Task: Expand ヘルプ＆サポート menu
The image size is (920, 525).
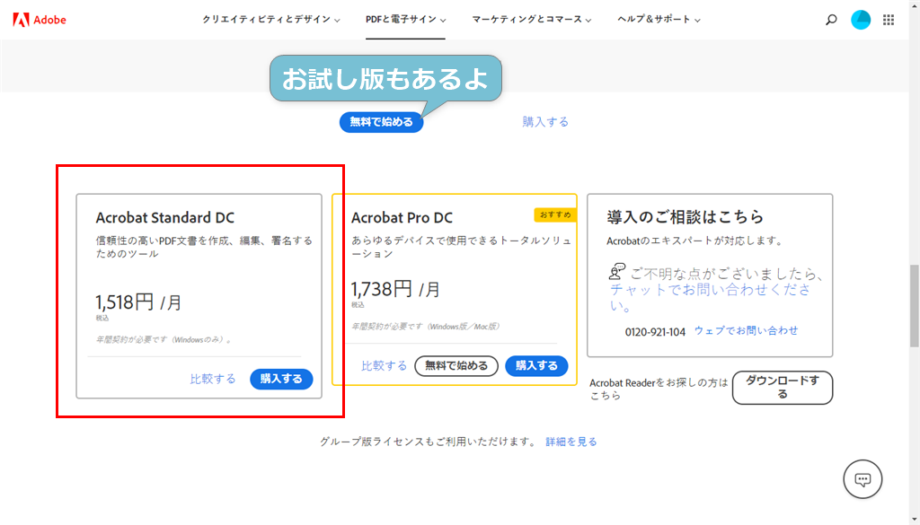Action: tap(659, 20)
